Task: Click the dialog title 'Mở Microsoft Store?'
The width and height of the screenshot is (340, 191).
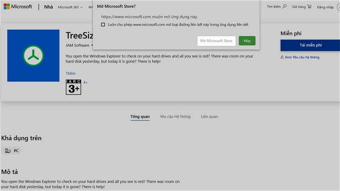Action: (116, 6)
